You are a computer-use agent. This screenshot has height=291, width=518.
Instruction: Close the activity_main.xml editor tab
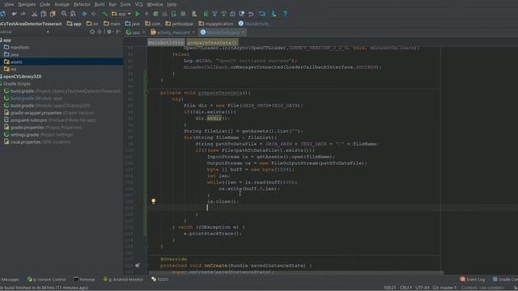tap(193, 32)
